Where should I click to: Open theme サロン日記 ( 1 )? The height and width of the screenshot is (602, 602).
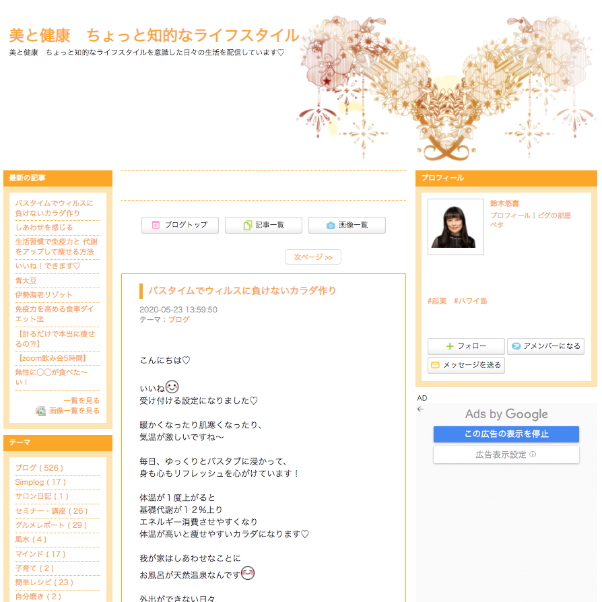coord(42,496)
